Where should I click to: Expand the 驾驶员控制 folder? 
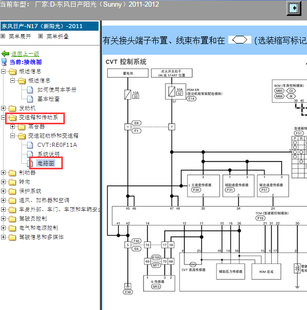[3, 218]
